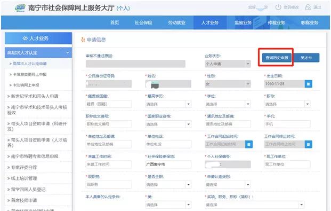Open the 劳动就业 nav tab

tap(176, 22)
